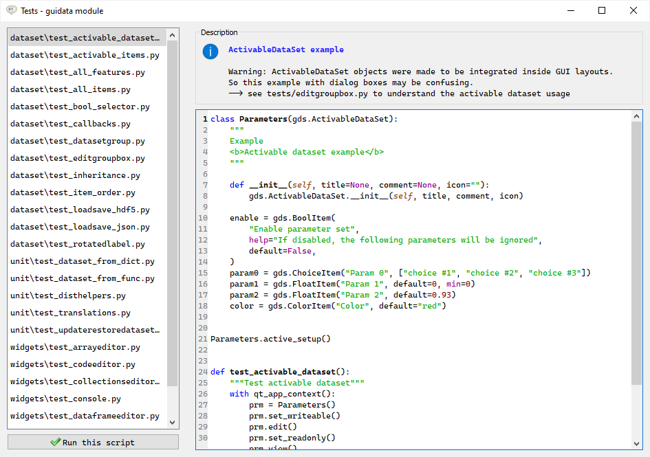This screenshot has height=457, width=650.
Task: Choose dataset\test_all_items.py
Action: (x=87, y=89)
